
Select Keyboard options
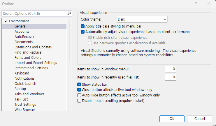(x=22, y=73)
